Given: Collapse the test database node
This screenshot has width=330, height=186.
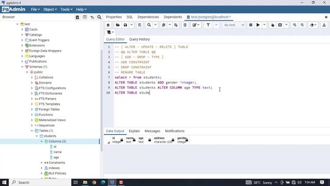Looking at the screenshot, I should point(18,24).
